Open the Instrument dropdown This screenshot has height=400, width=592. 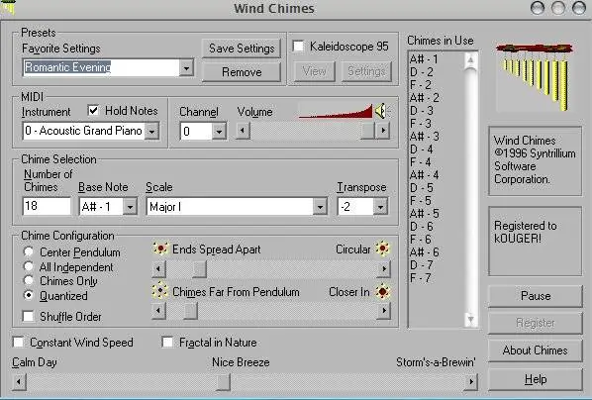point(151,132)
